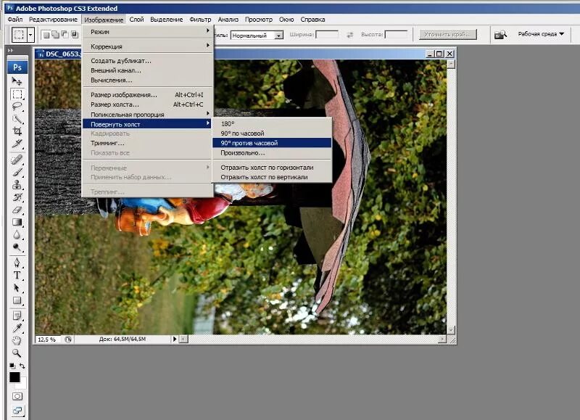Open the tool preset picker dropdown
The height and width of the screenshot is (420, 580).
[x=30, y=35]
